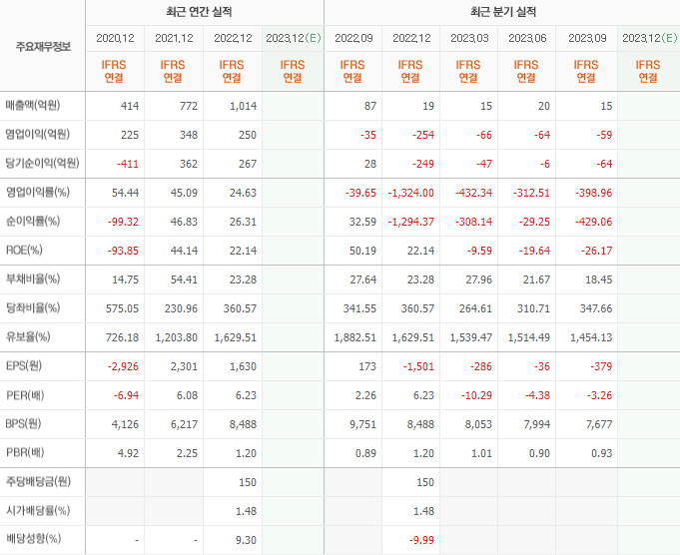Select the -2,926 EPS value
The image size is (680, 555).
pos(123,366)
